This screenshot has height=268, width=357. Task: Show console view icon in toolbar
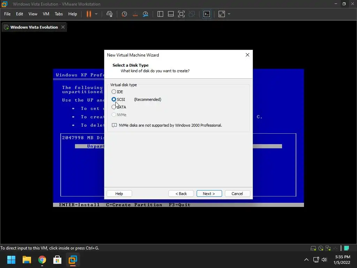point(207,14)
